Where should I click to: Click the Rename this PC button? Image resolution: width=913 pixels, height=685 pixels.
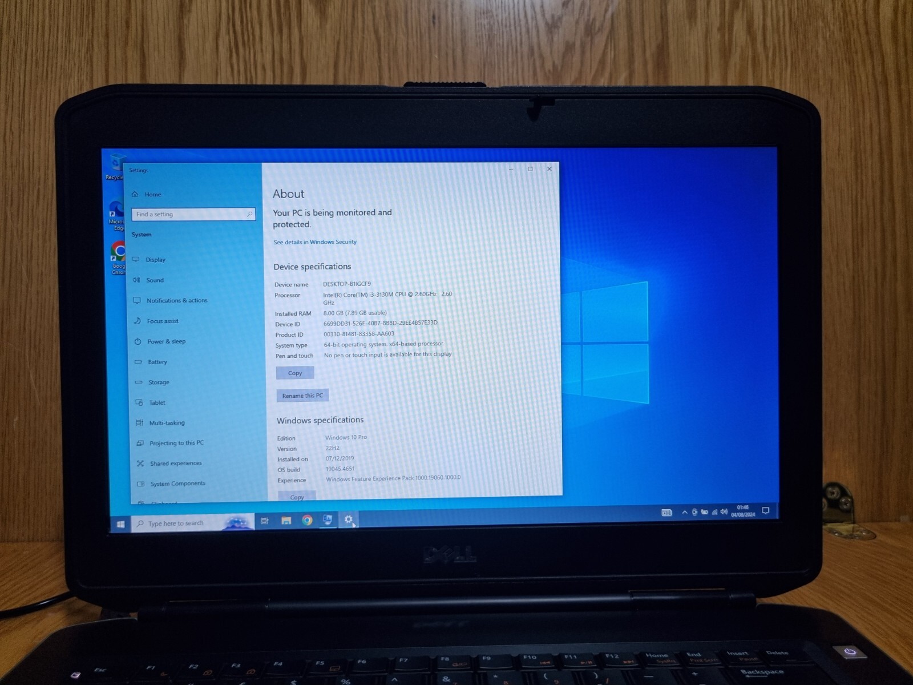(x=302, y=396)
